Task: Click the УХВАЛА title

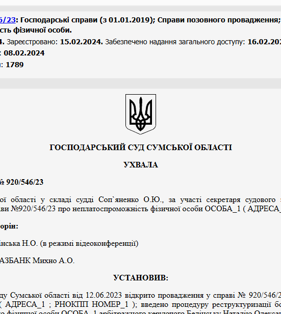Action: pyautogui.click(x=141, y=165)
